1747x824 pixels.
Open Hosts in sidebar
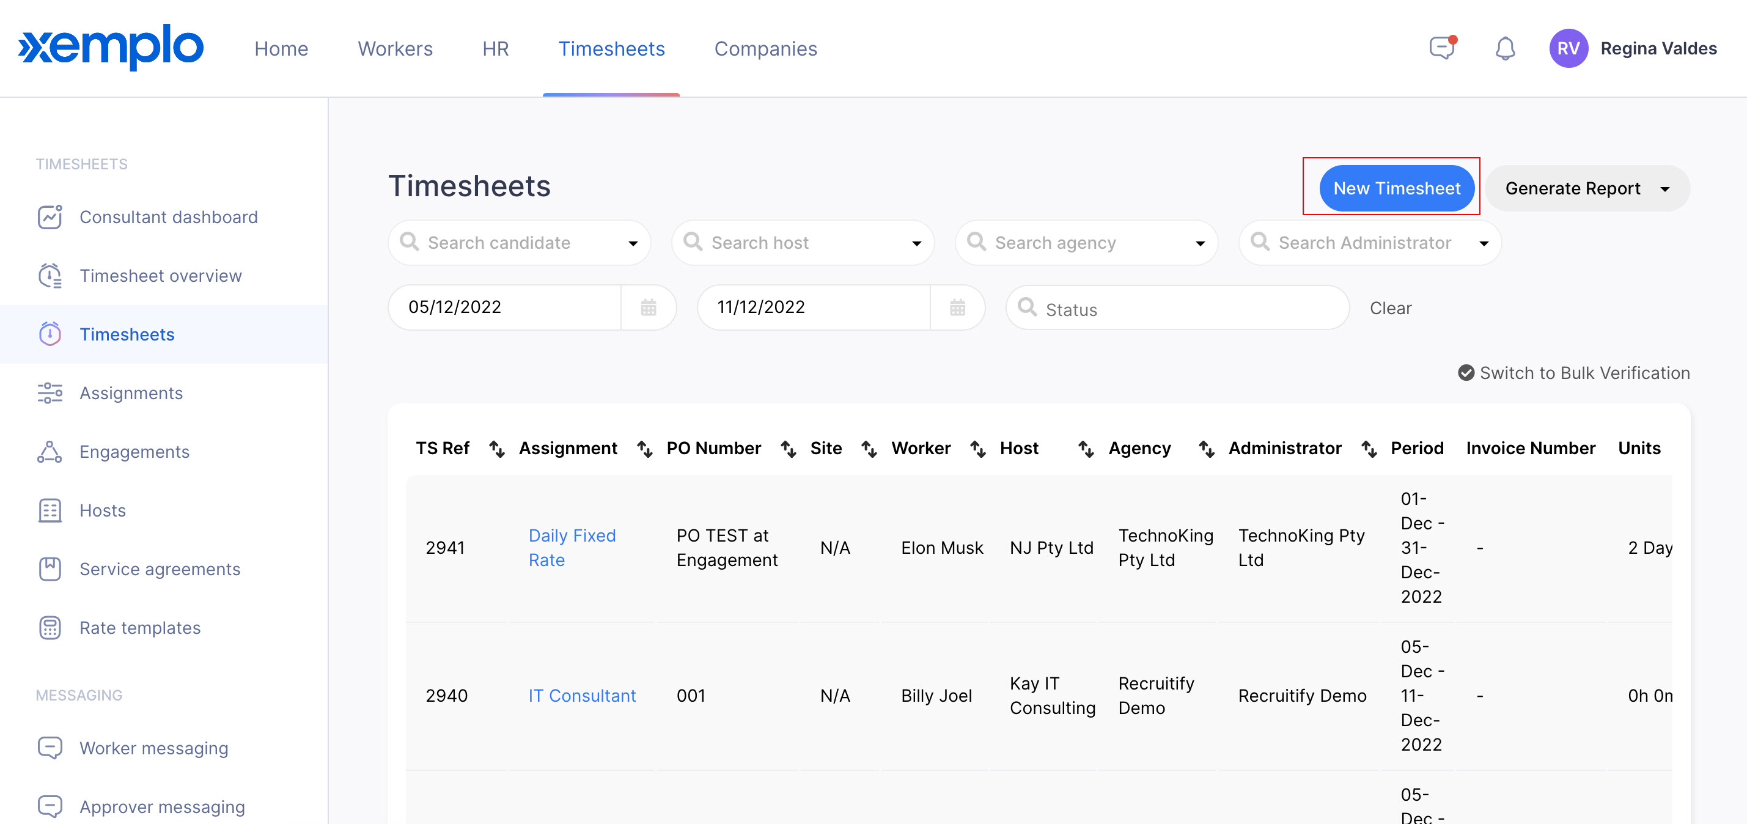click(103, 510)
